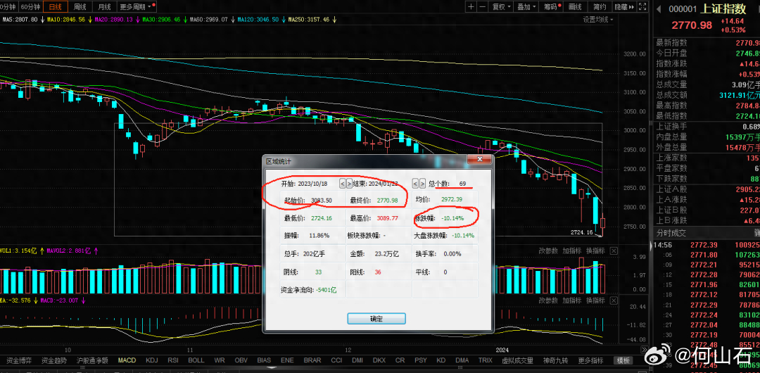Select the 日线 daily chart tab
760x373 pixels.
pyautogui.click(x=55, y=7)
